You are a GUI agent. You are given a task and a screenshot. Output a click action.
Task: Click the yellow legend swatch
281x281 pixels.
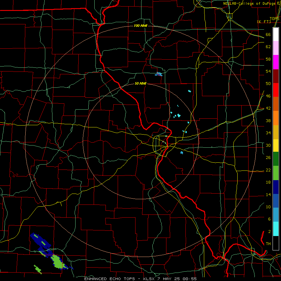(276, 145)
